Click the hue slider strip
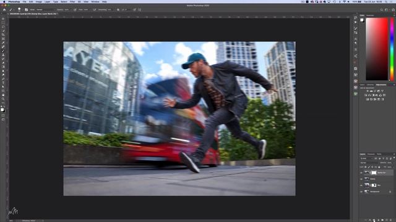 392,49
